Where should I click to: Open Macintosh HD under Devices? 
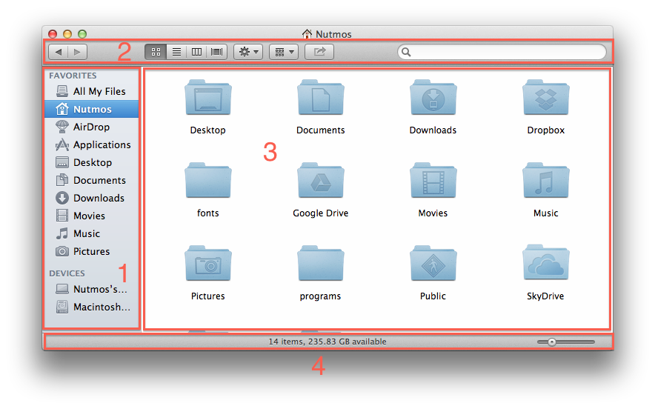(x=101, y=307)
